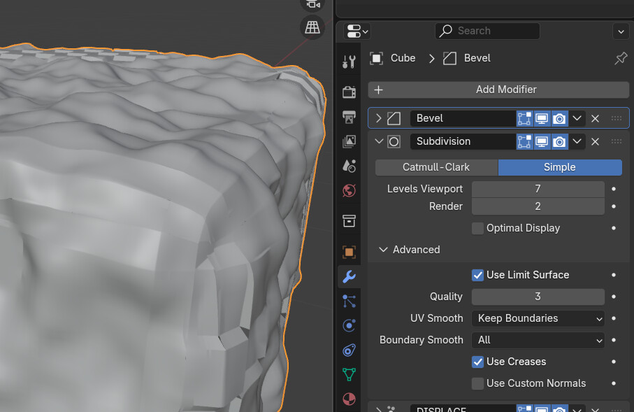634x412 pixels.
Task: Open Bevel modifier extra options dropdown
Action: (577, 119)
